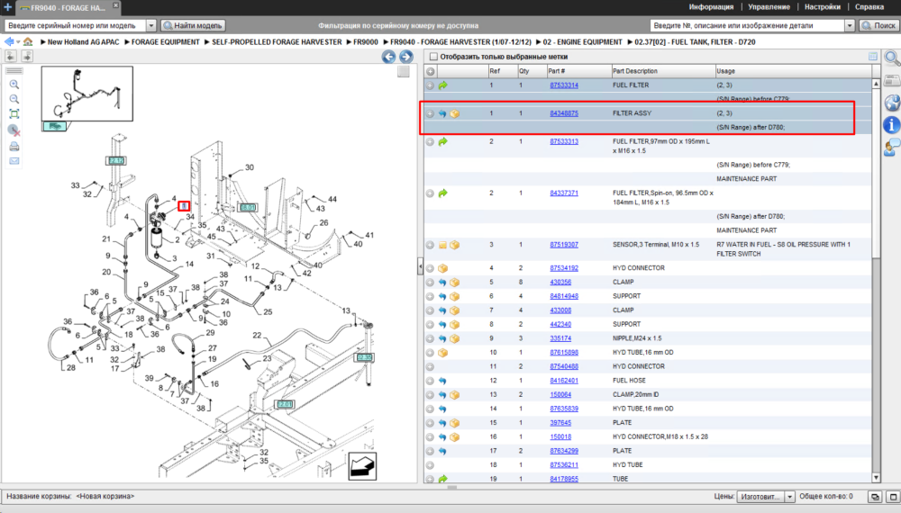Click the last window icon in bottom bar

click(x=893, y=497)
